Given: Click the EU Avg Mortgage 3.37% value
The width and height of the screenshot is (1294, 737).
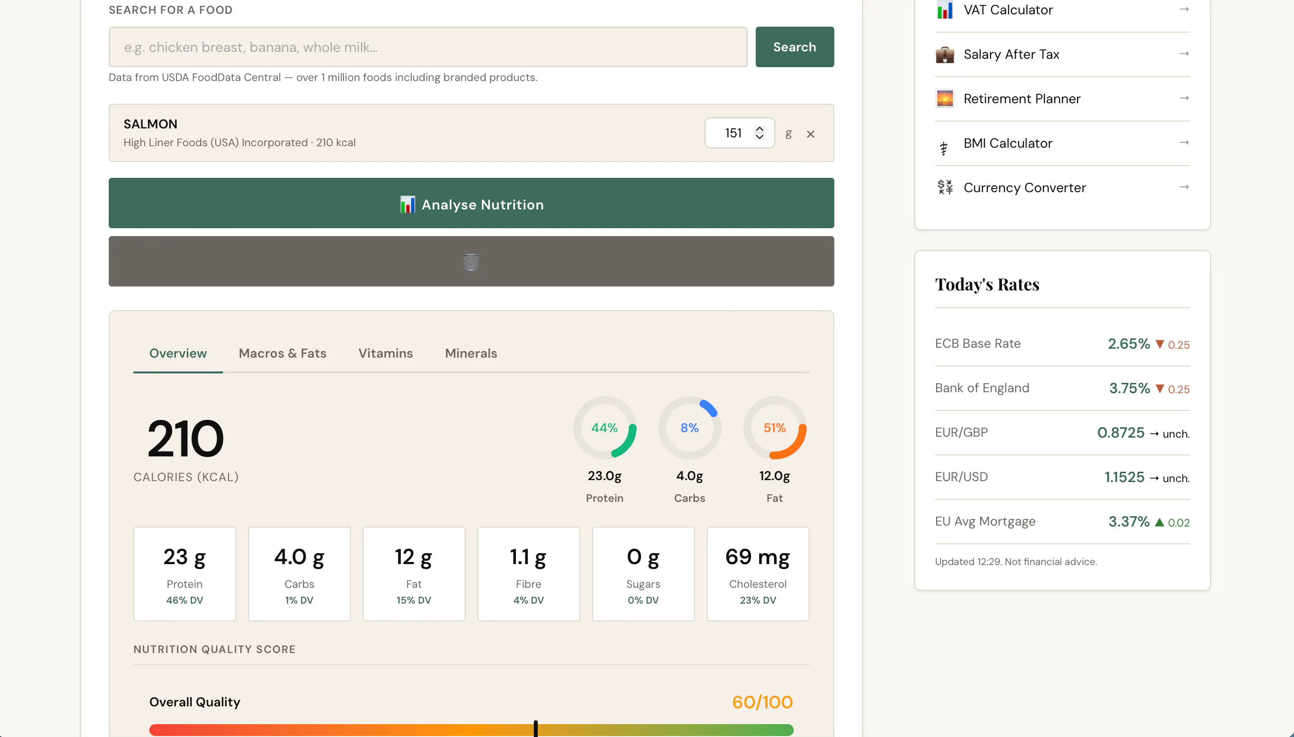Looking at the screenshot, I should (1129, 522).
